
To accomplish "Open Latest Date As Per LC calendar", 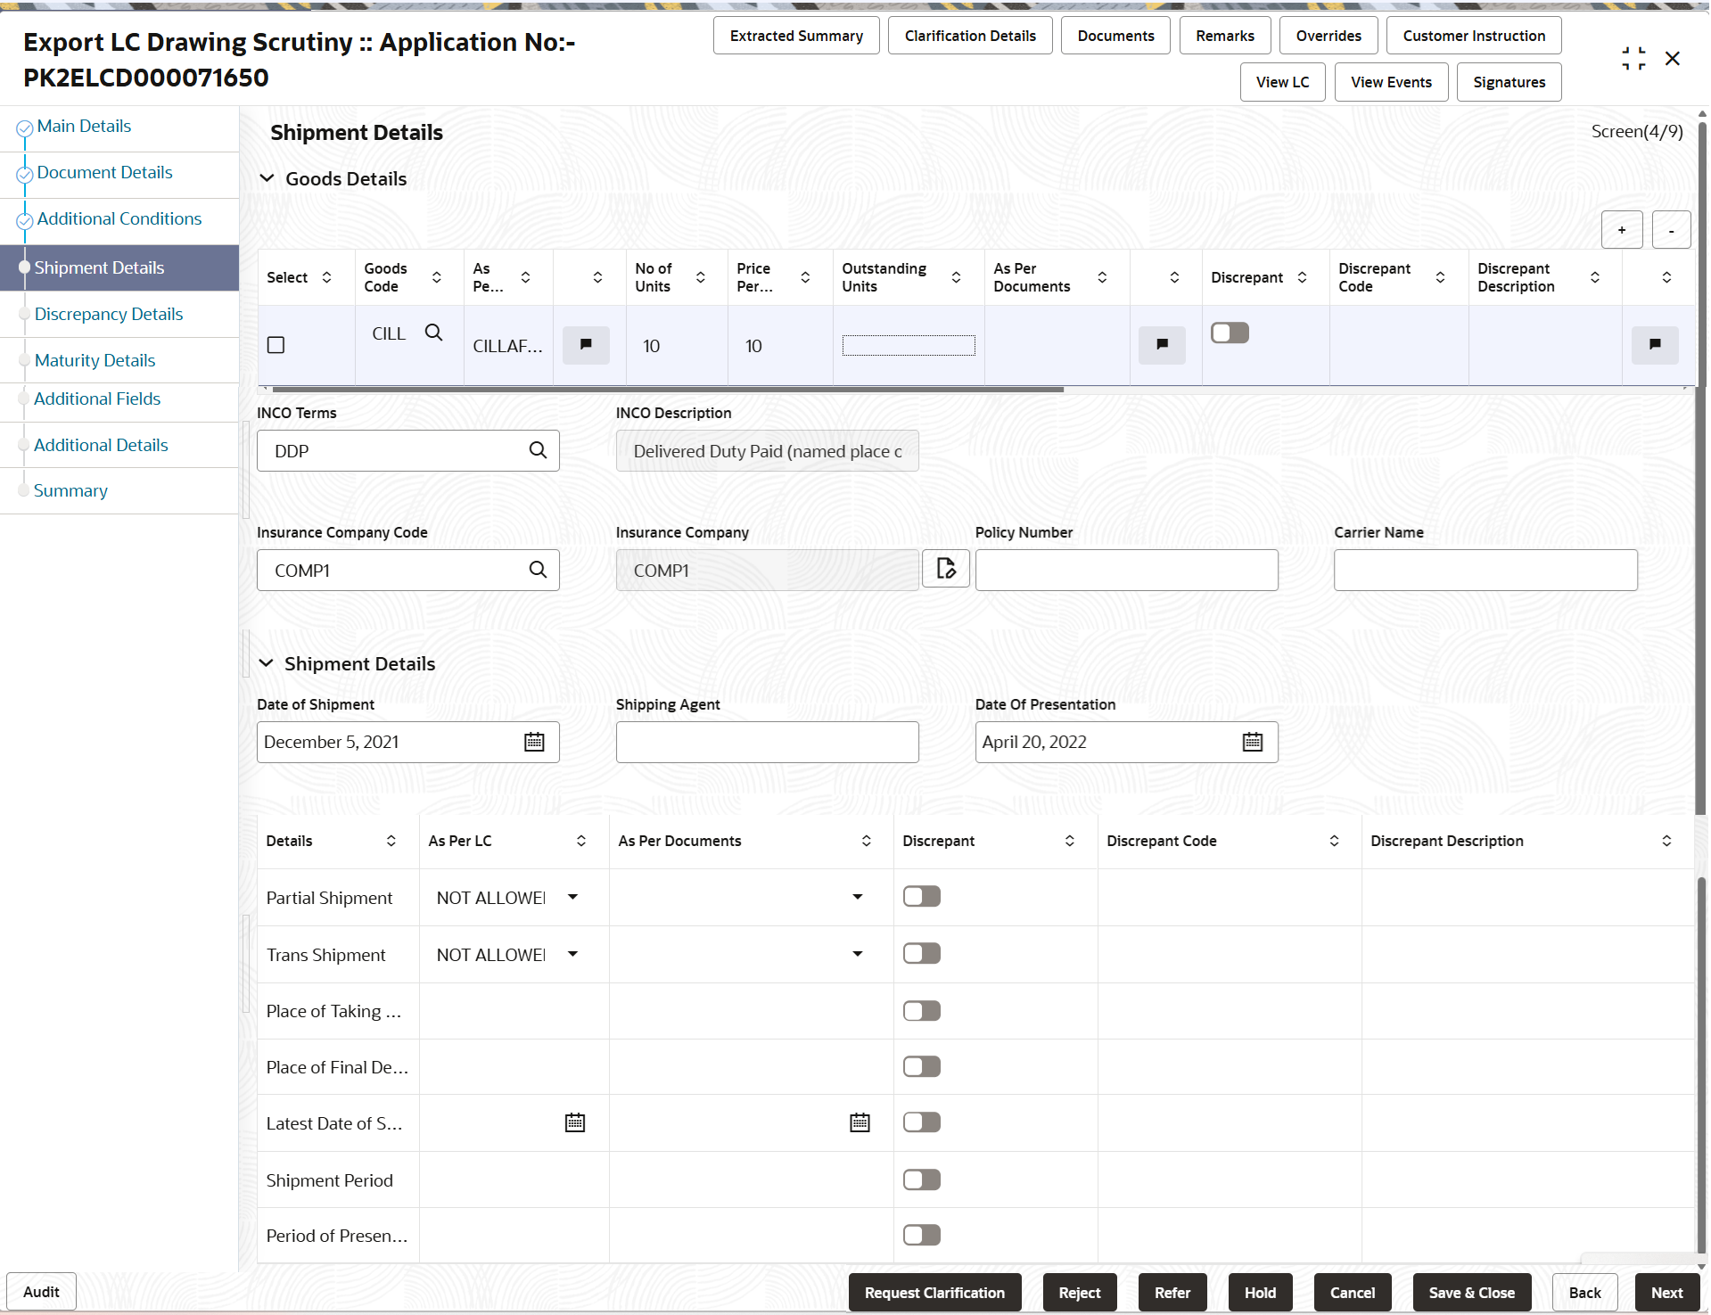I will point(575,1122).
